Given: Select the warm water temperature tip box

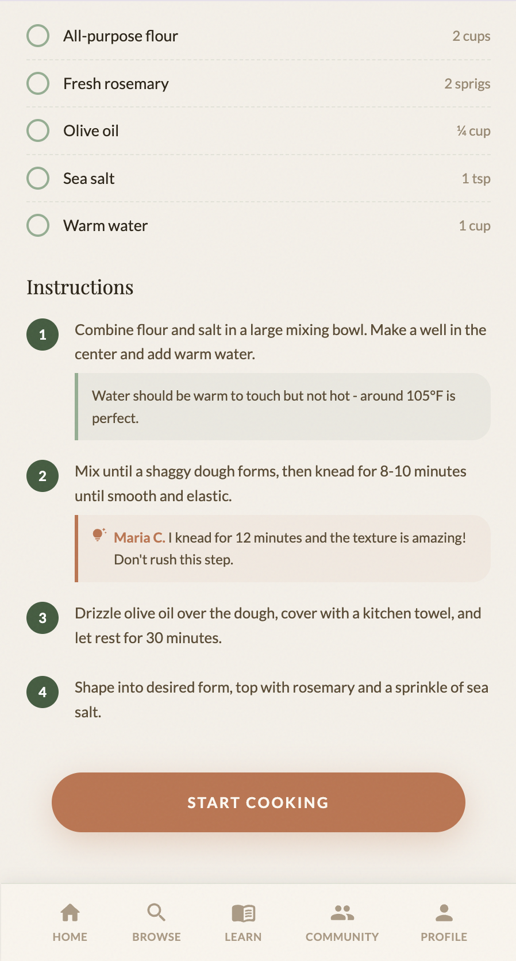Looking at the screenshot, I should click(283, 406).
